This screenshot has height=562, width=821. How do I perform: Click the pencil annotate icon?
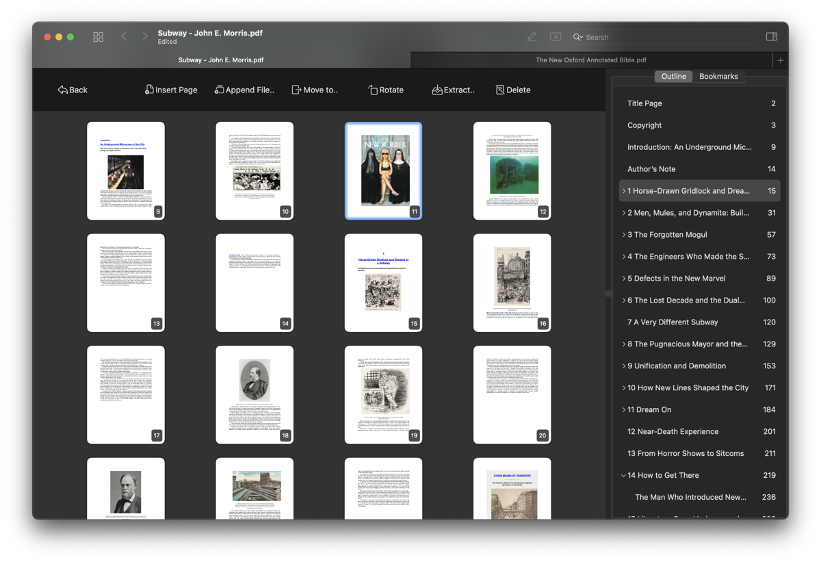pos(532,37)
